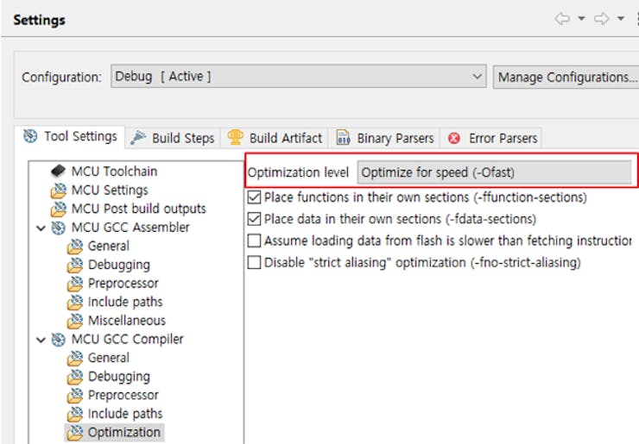This screenshot has width=639, height=444.
Task: Switch to Tool Settings tab
Action: click(70, 136)
